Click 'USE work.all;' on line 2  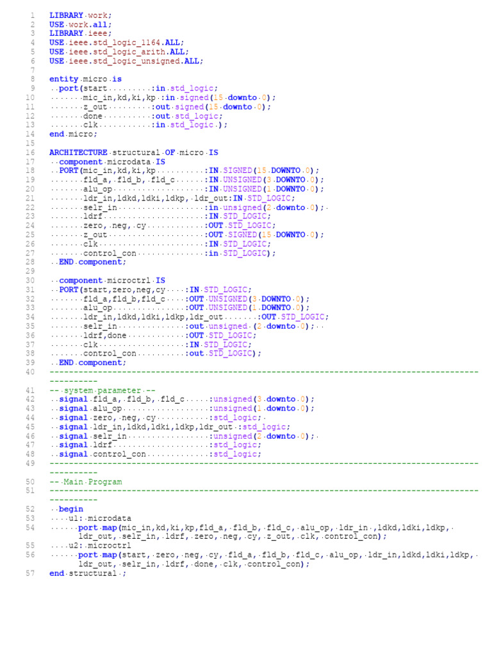point(80,25)
